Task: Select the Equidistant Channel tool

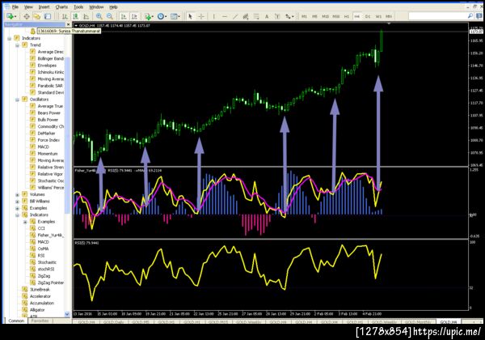Action: (x=246, y=16)
